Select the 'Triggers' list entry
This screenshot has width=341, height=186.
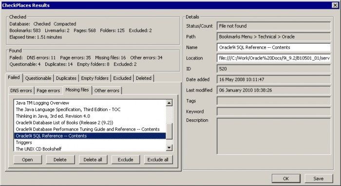(90, 143)
